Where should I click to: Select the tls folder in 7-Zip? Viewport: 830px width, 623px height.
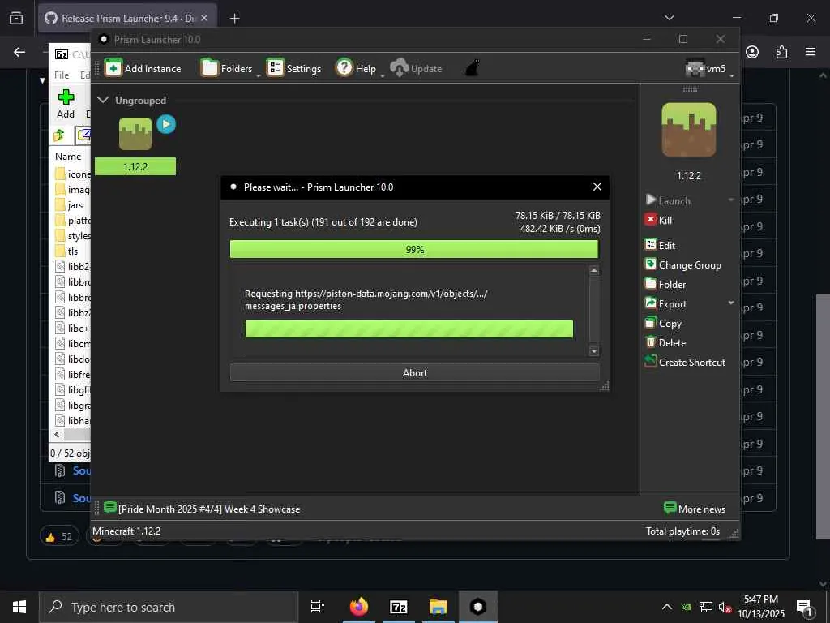(x=66, y=251)
